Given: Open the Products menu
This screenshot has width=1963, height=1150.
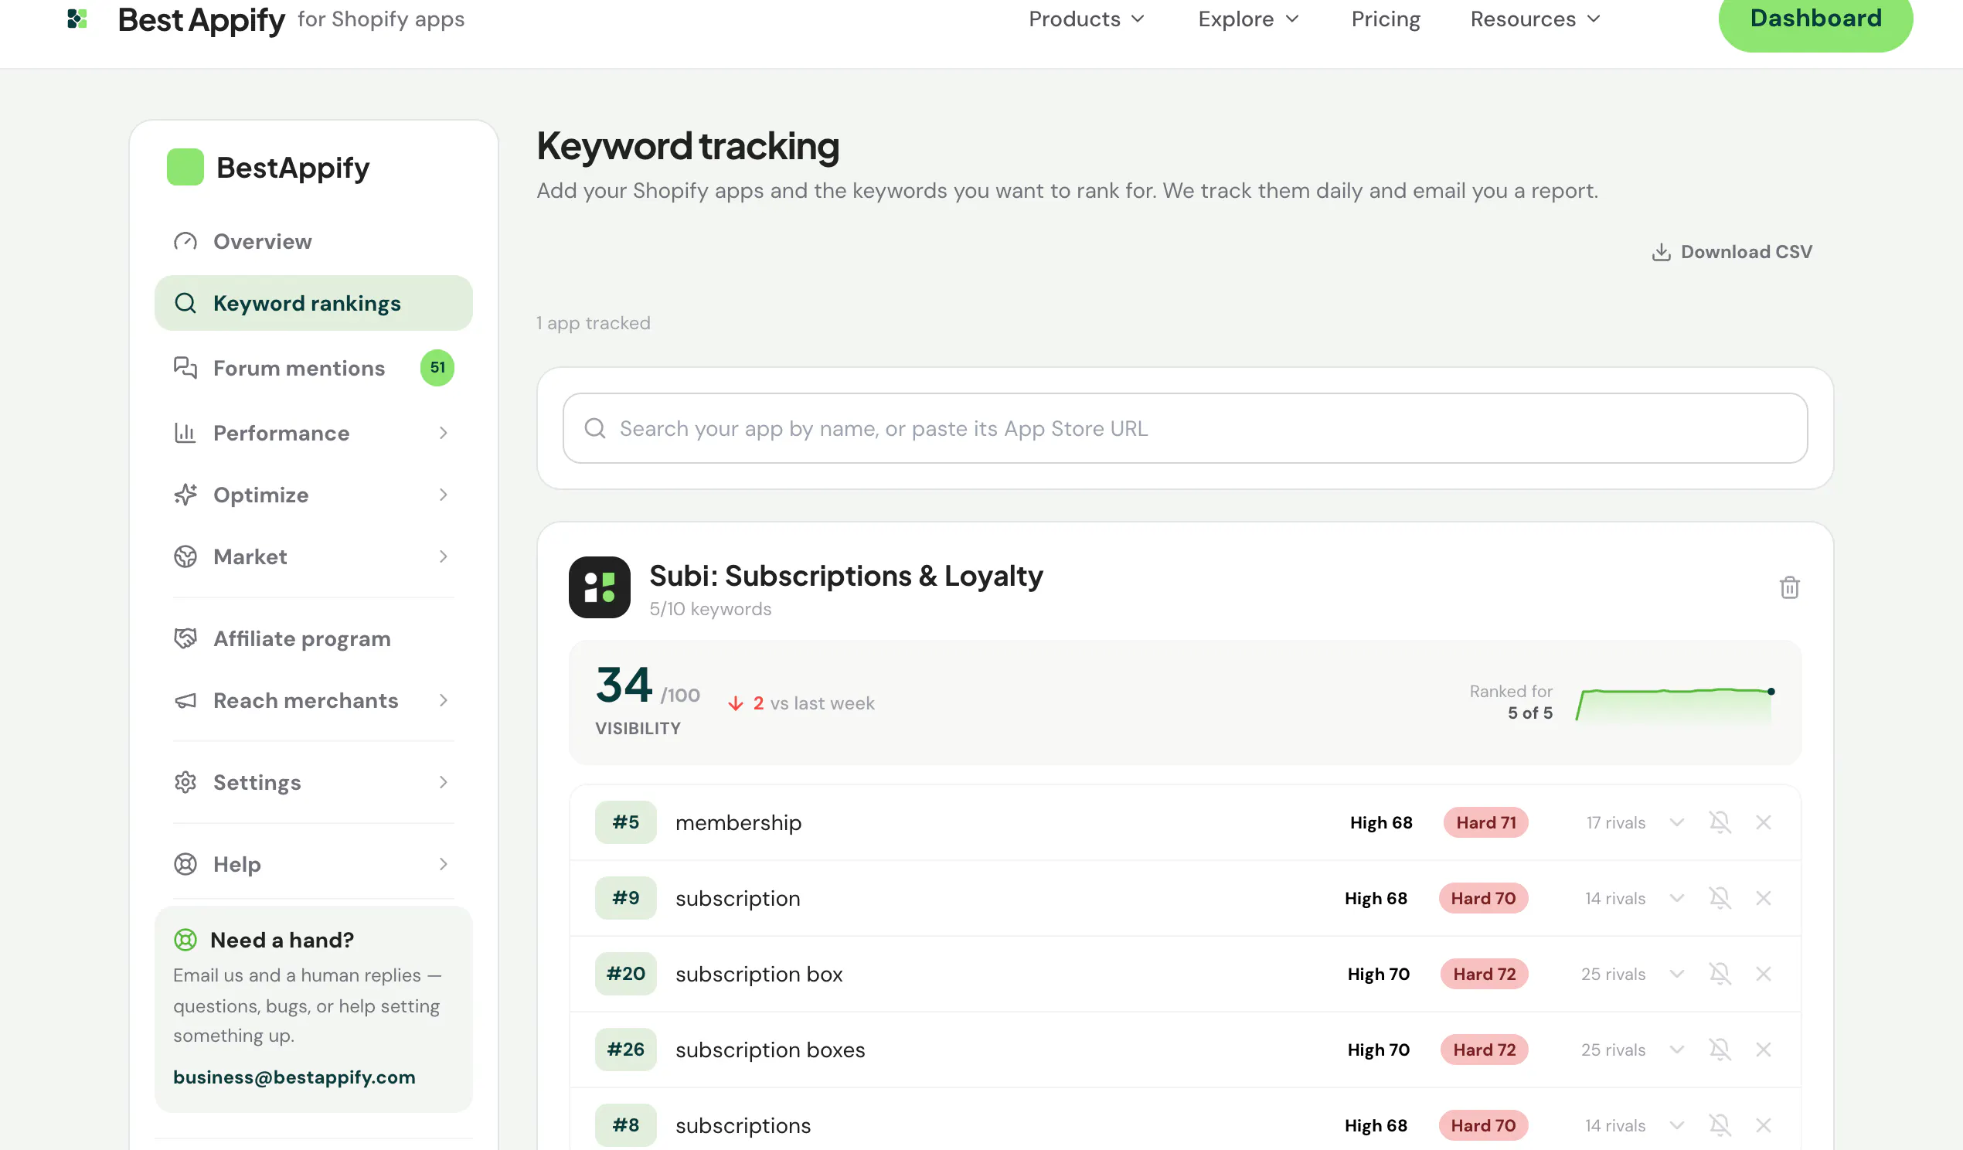Looking at the screenshot, I should 1087,19.
